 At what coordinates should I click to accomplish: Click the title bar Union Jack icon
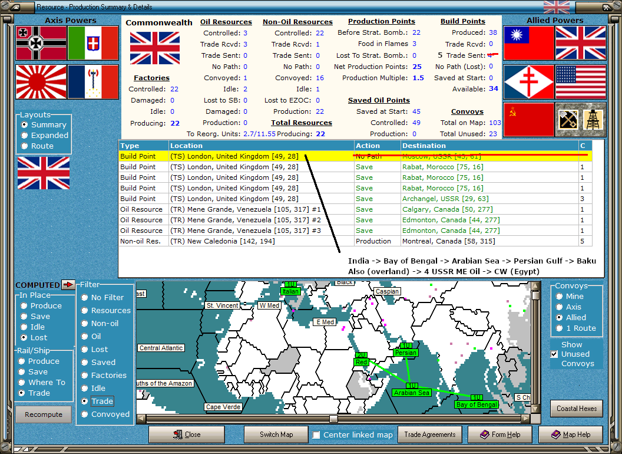[556, 7]
